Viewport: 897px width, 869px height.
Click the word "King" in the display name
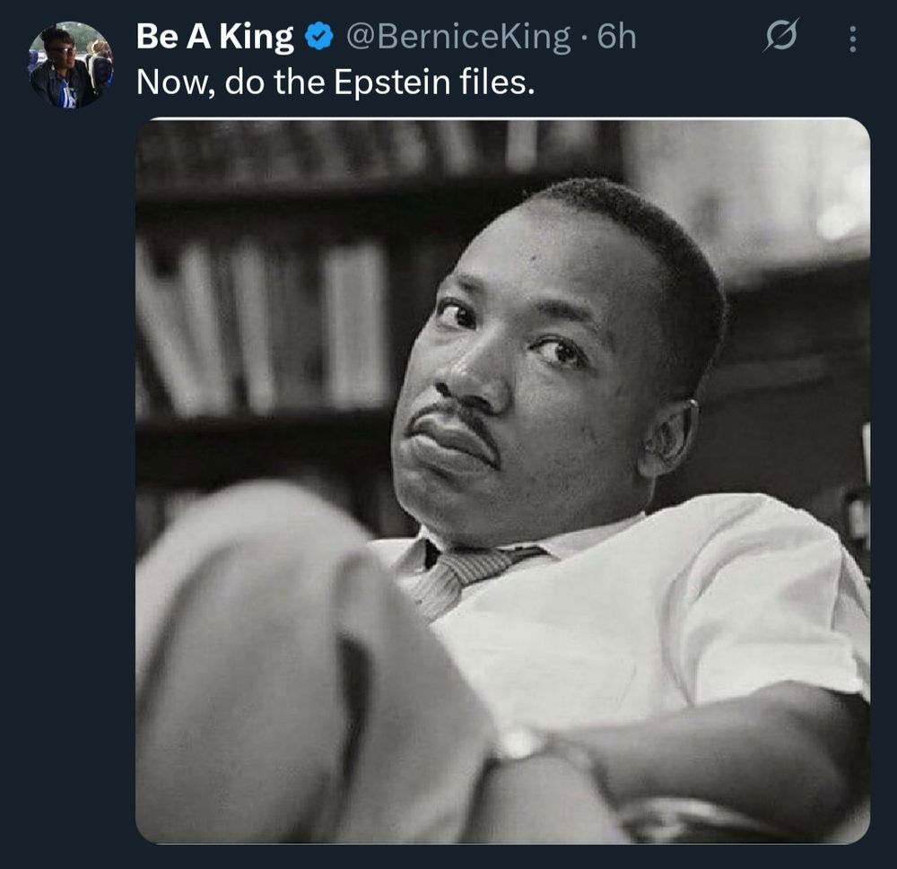click(x=257, y=38)
